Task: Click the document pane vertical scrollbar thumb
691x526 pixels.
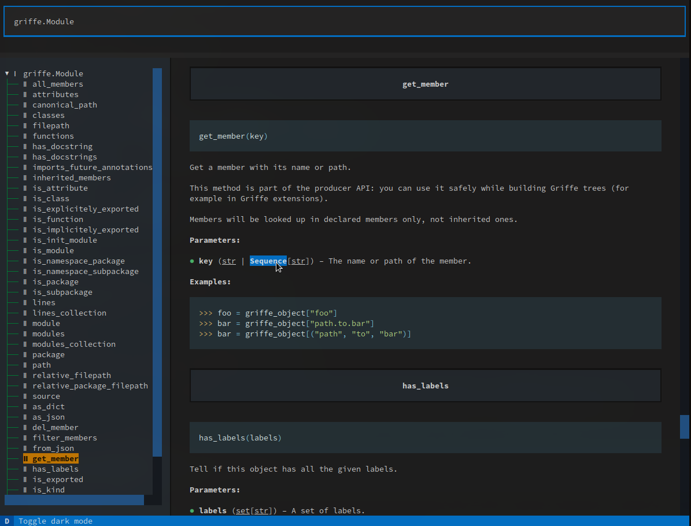Action: pos(684,426)
